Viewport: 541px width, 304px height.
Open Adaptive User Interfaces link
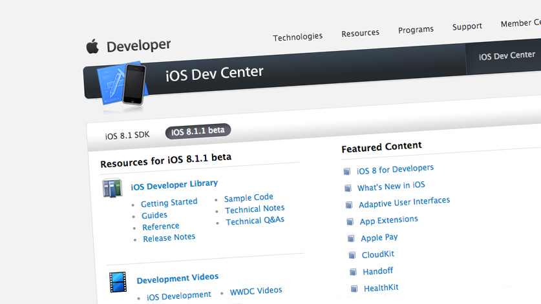(x=405, y=203)
